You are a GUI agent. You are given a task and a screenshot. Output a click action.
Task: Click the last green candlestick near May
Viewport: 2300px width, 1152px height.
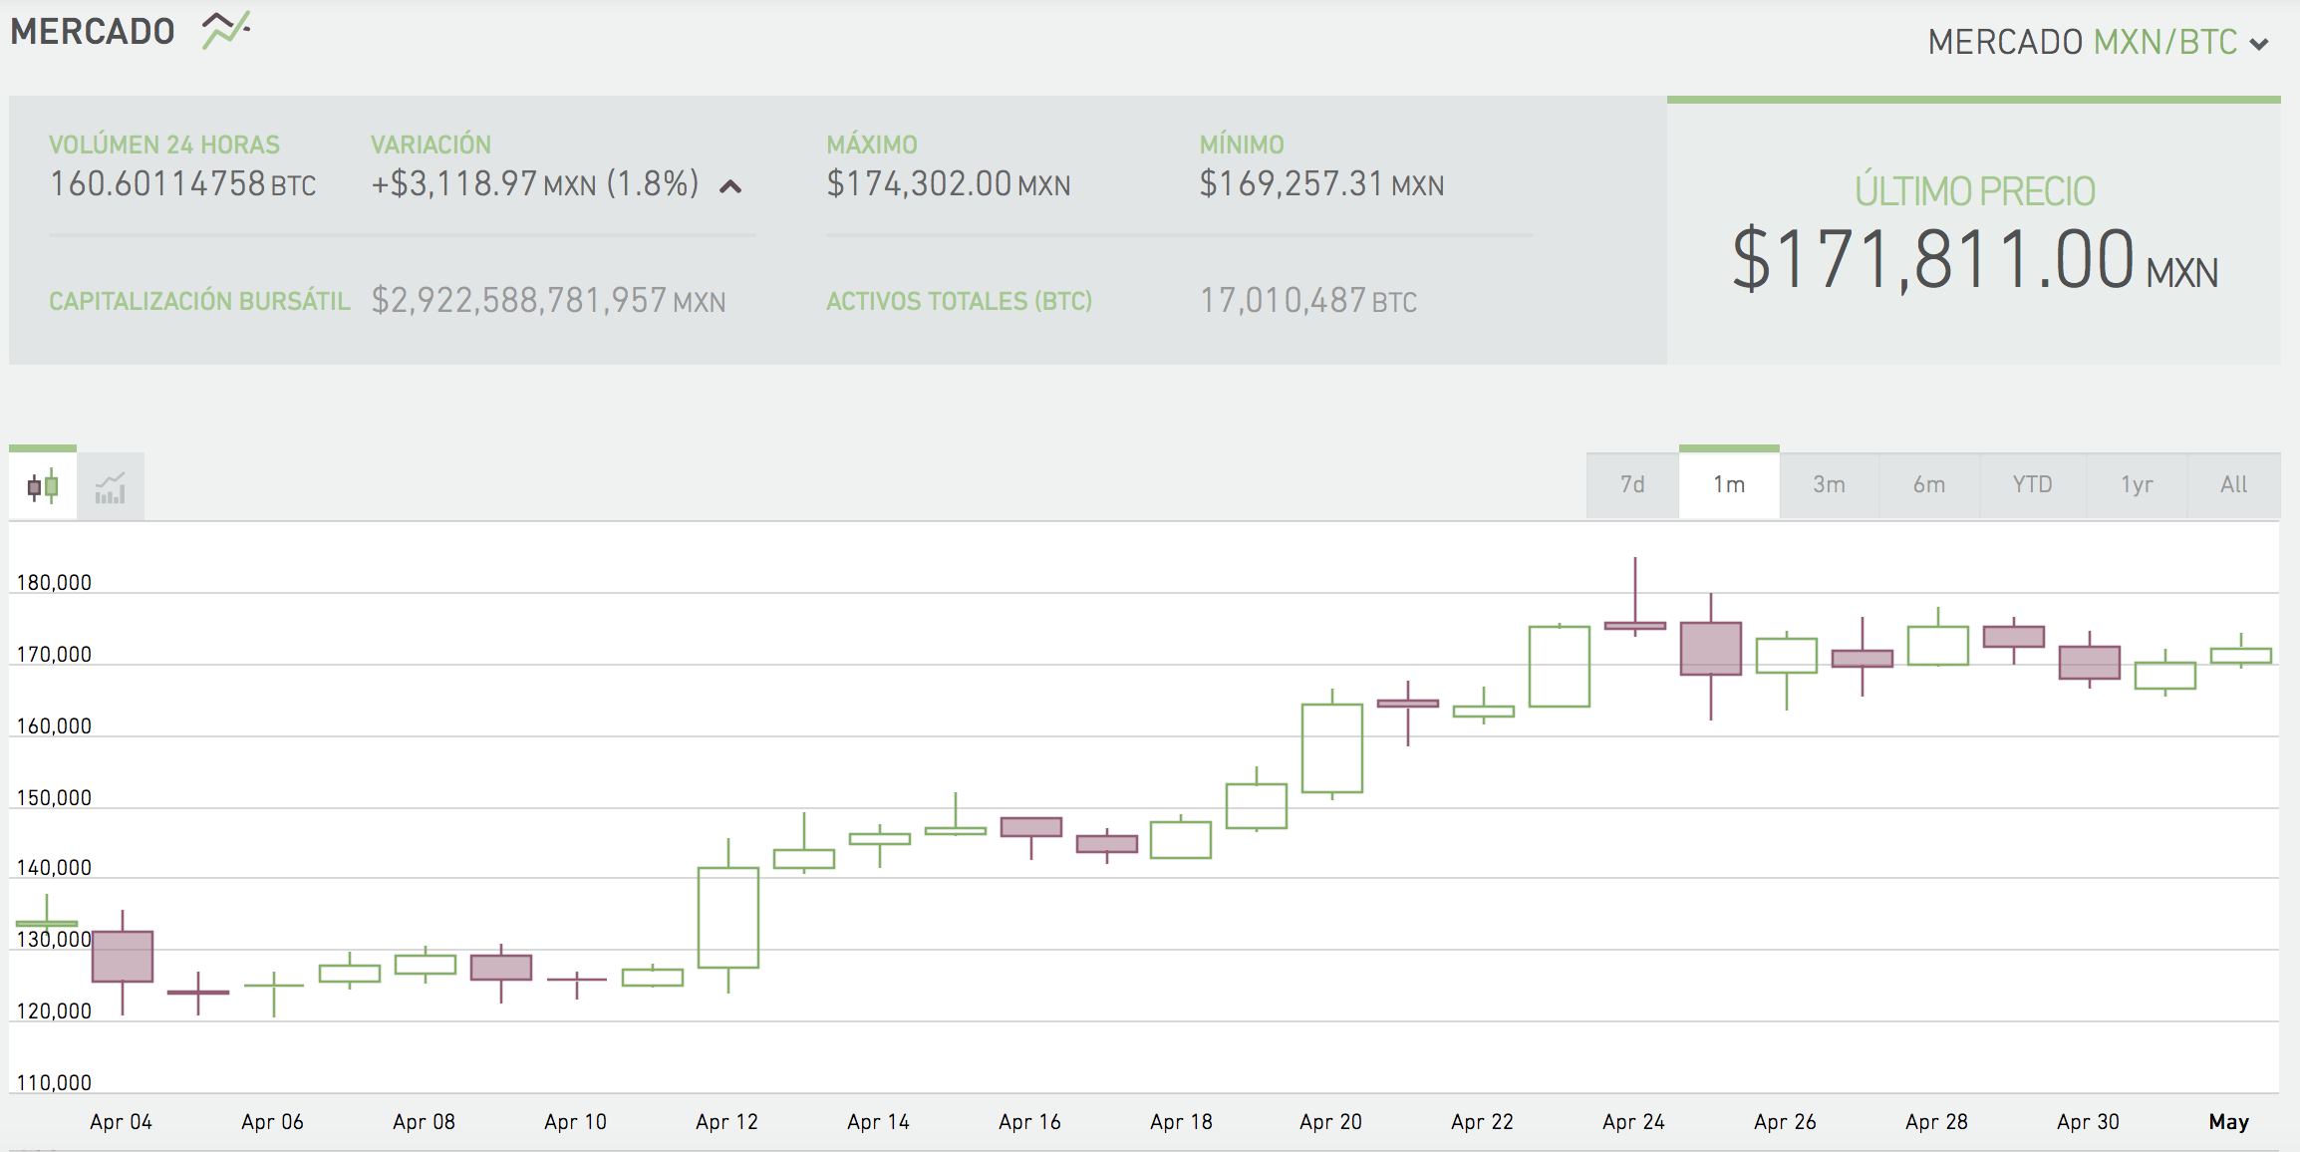pyautogui.click(x=2241, y=655)
